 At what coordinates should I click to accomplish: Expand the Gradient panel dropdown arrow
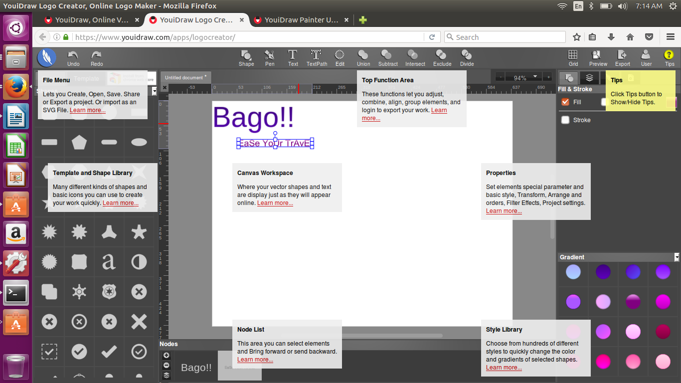point(677,257)
